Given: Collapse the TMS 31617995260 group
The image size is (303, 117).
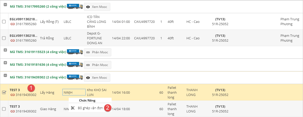Looking at the screenshot, I should click(x=5, y=5).
